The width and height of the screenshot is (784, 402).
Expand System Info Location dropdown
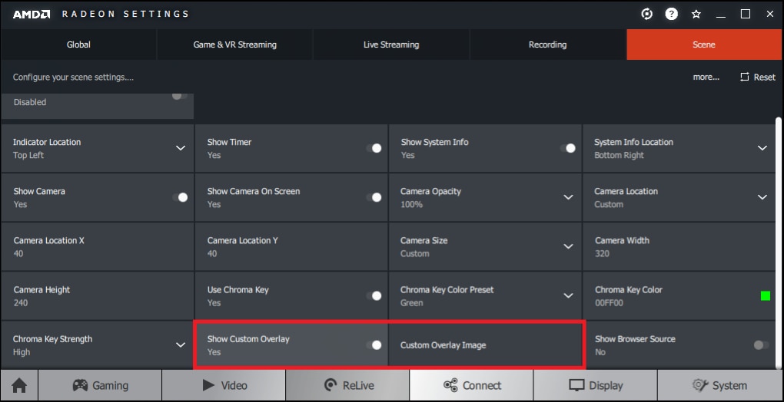coord(762,148)
